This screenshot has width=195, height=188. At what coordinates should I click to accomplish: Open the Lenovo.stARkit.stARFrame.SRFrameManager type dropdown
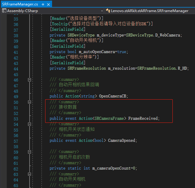coord(150,11)
